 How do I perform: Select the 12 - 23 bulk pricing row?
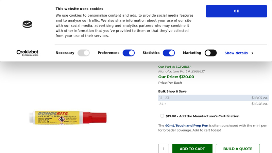click(213, 98)
